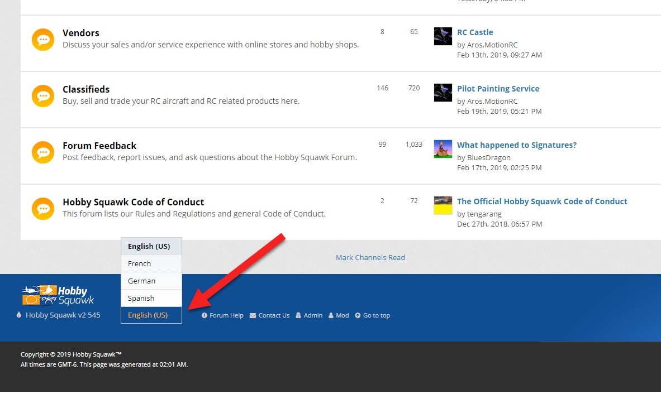661x394 pixels.
Task: Click Aros.MotionRC under Pilot Painting Service
Action: (492, 101)
